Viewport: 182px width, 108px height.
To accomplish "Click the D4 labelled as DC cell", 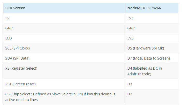I will click(152, 71).
